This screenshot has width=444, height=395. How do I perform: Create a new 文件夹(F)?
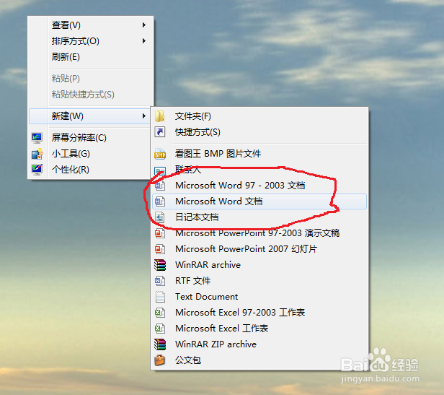(259, 116)
